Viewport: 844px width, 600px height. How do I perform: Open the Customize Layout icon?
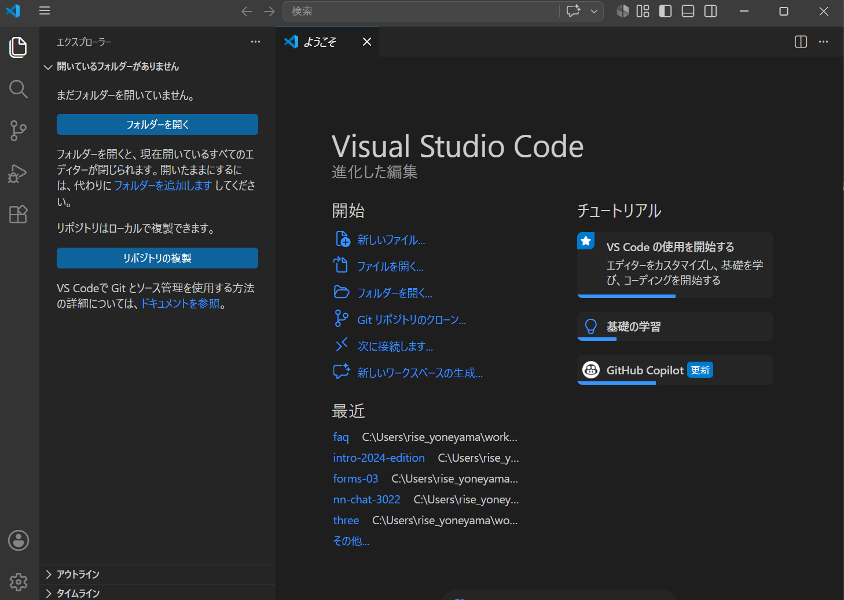click(x=643, y=11)
